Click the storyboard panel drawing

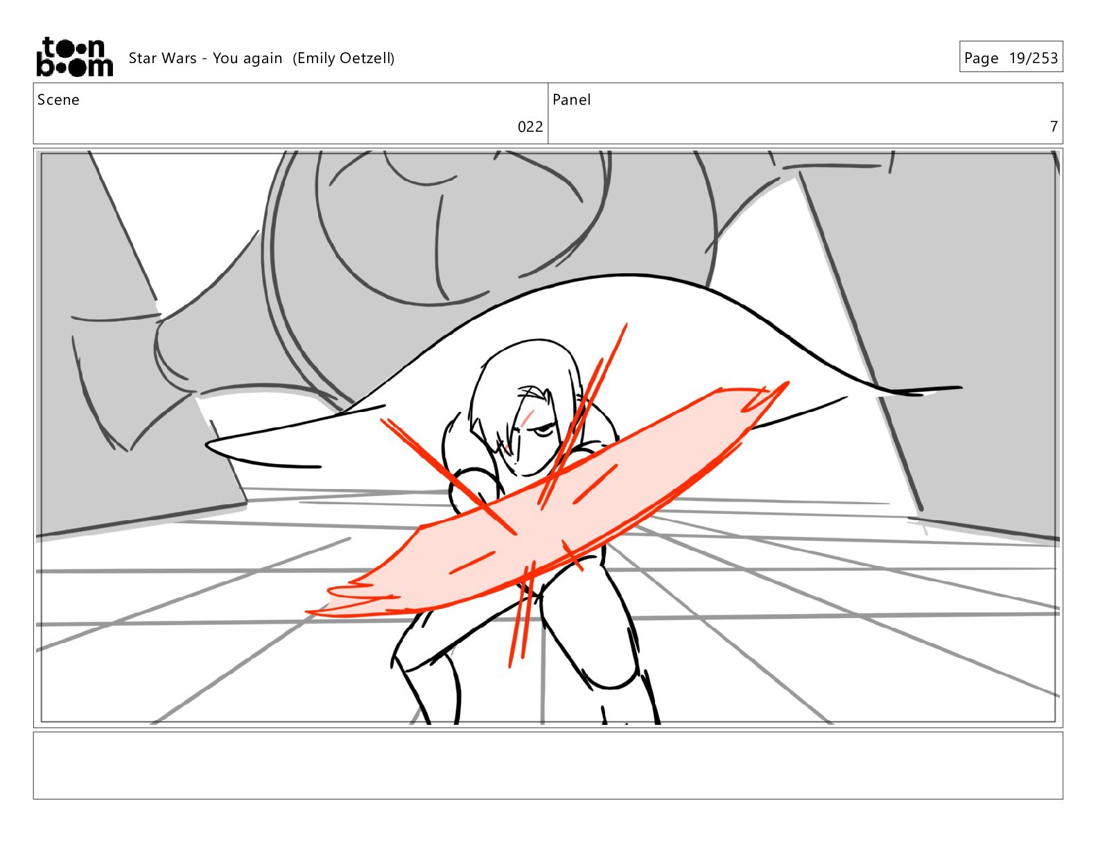[x=548, y=438]
